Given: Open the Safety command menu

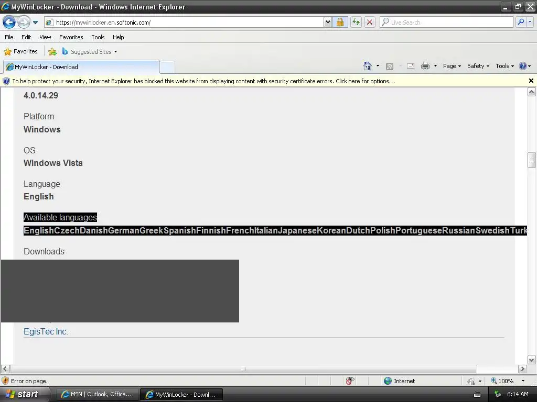Looking at the screenshot, I should pos(478,66).
